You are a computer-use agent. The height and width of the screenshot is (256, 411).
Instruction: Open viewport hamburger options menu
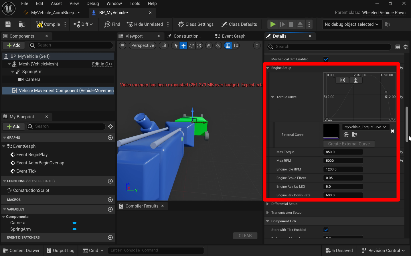[x=122, y=45]
